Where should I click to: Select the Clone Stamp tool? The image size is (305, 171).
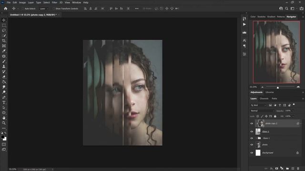[x=4, y=66]
